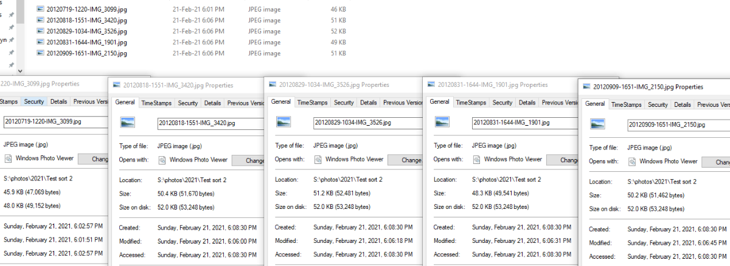Open Previous Versions tab in IMG_3526 Properties
Image resolution: width=730 pixels, height=266 pixels.
coord(401,103)
